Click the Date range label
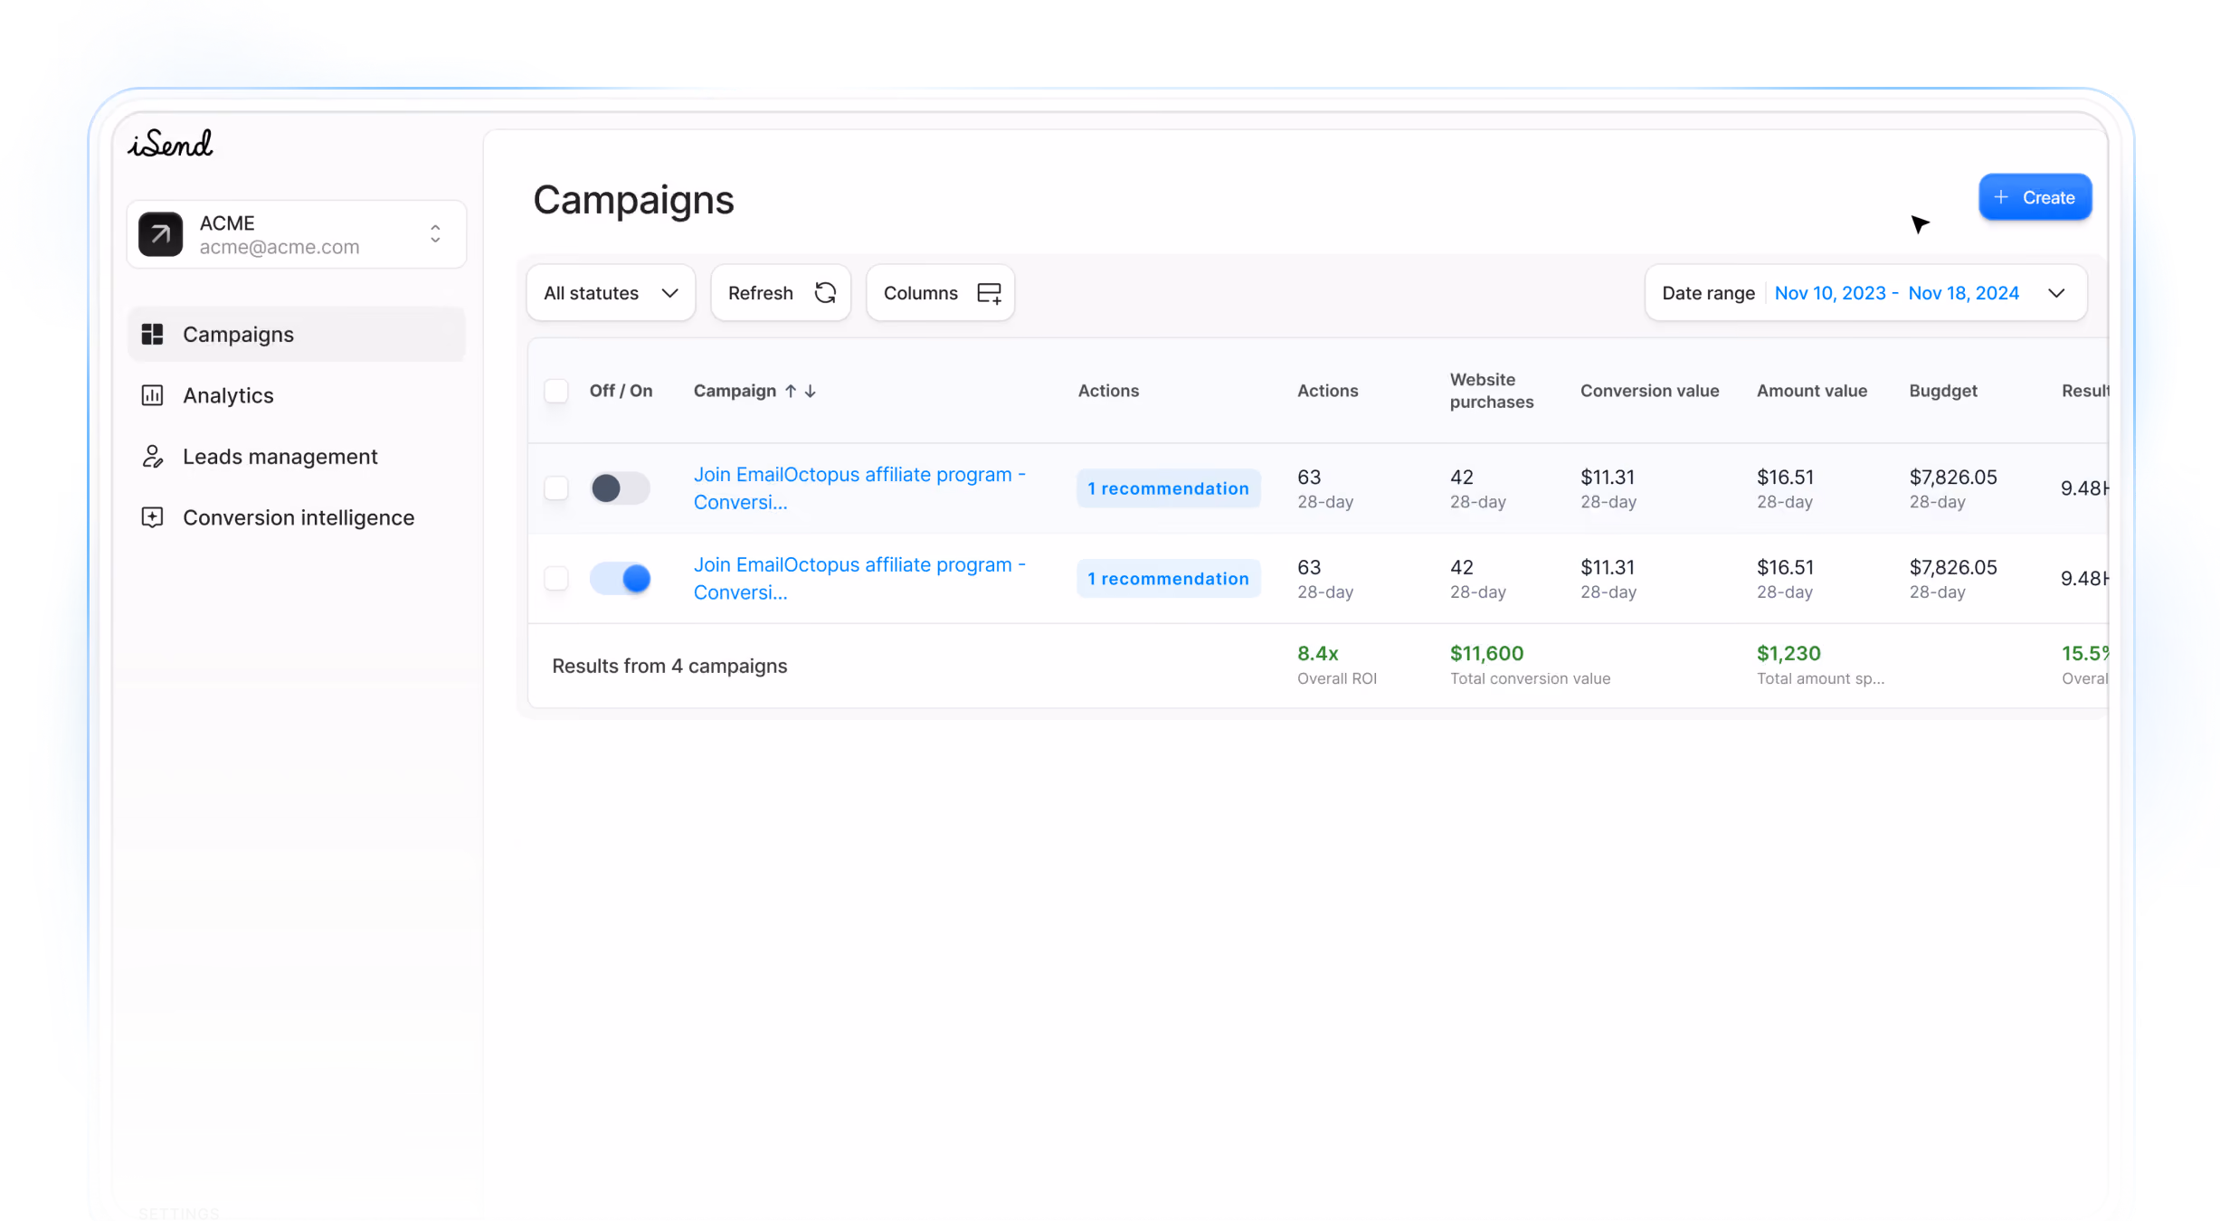Viewport: 2220px width, 1221px height. tap(1708, 293)
